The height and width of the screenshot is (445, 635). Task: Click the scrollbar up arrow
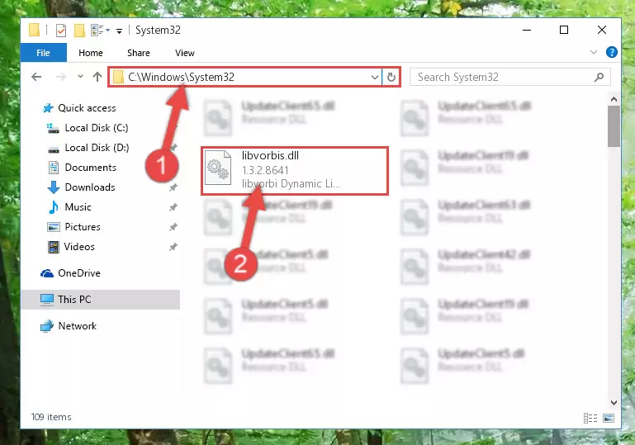[614, 99]
